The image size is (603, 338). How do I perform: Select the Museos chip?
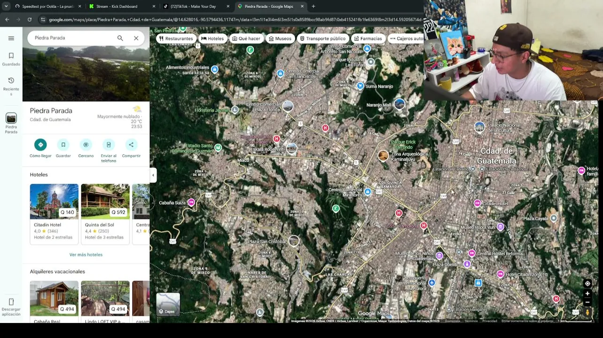[x=280, y=38]
